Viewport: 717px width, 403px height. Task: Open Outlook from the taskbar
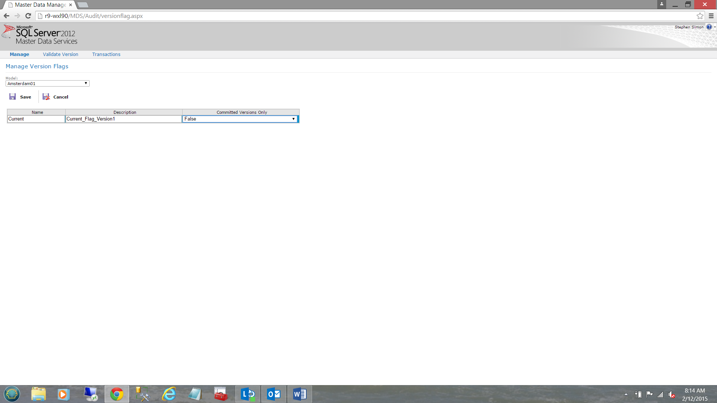coord(274,394)
